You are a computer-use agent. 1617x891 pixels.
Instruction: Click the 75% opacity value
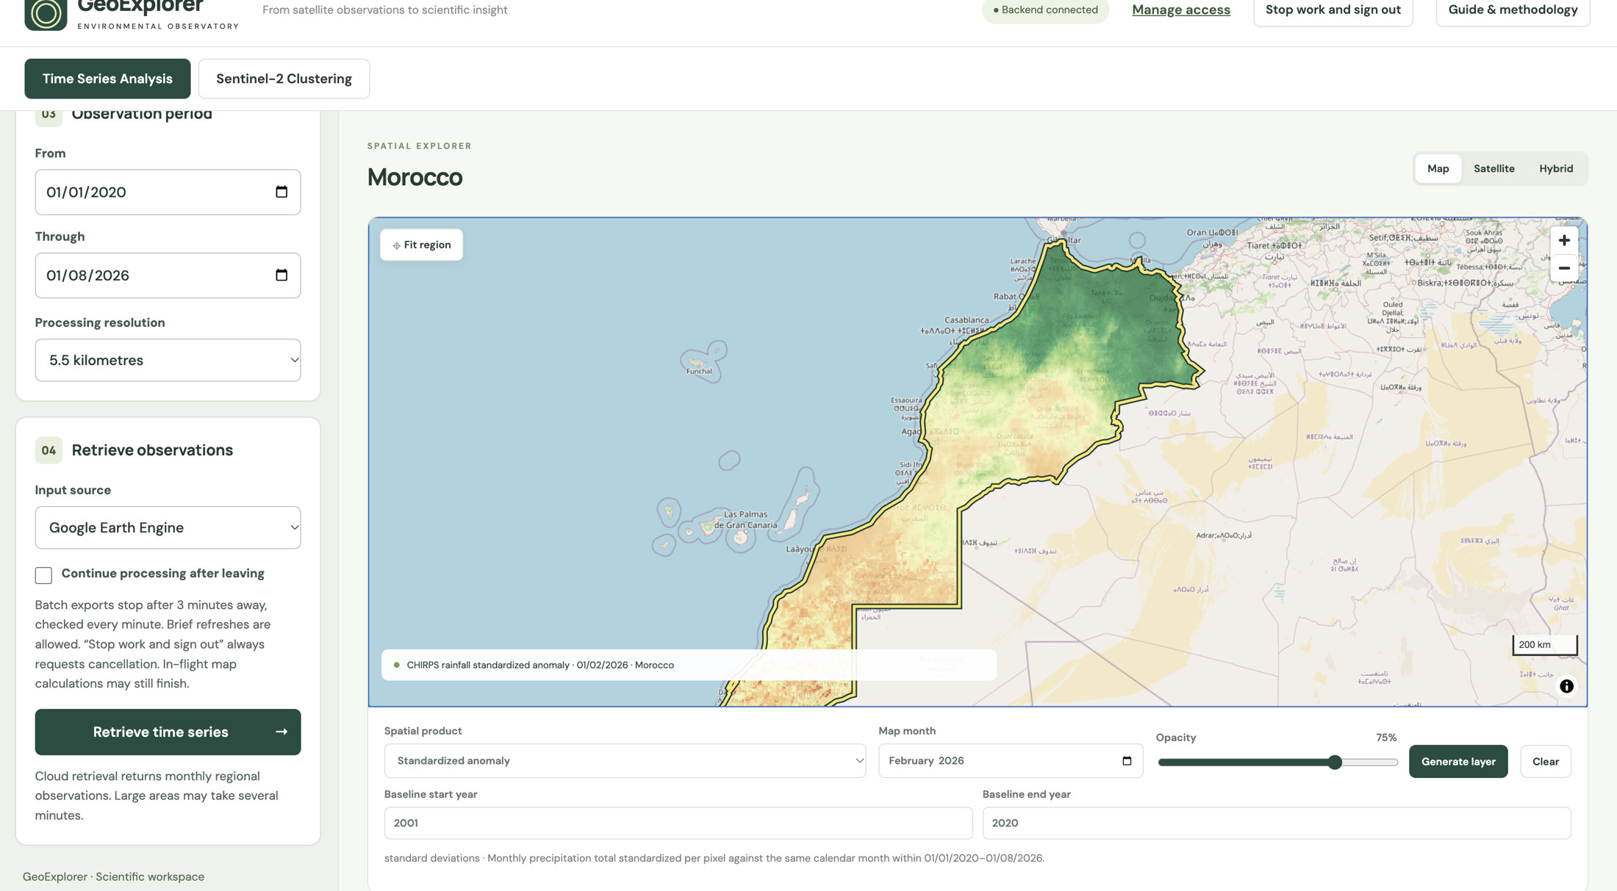click(x=1385, y=737)
